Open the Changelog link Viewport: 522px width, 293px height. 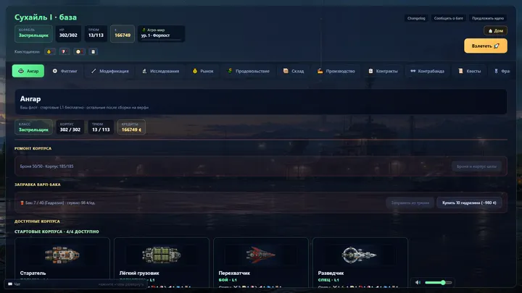tap(416, 18)
